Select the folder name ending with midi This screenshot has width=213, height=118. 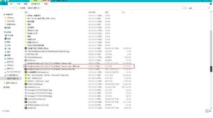coord(32,30)
